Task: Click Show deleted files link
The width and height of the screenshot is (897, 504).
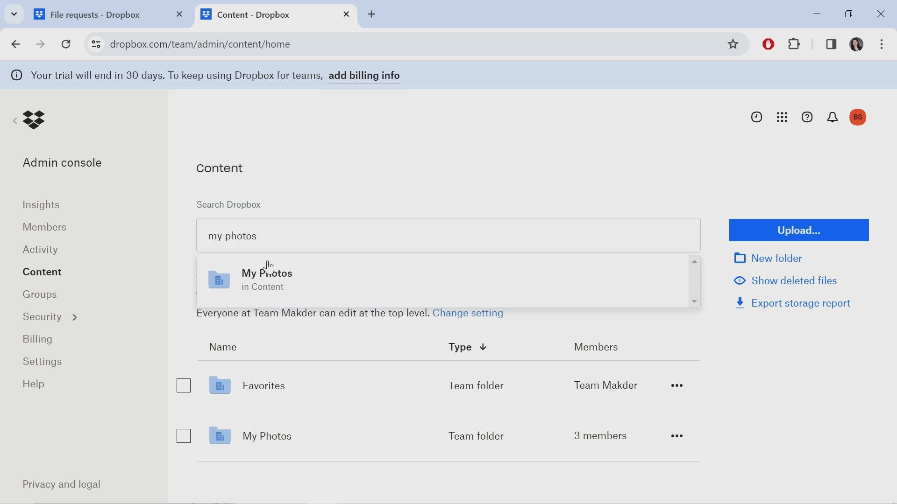Action: click(x=794, y=280)
